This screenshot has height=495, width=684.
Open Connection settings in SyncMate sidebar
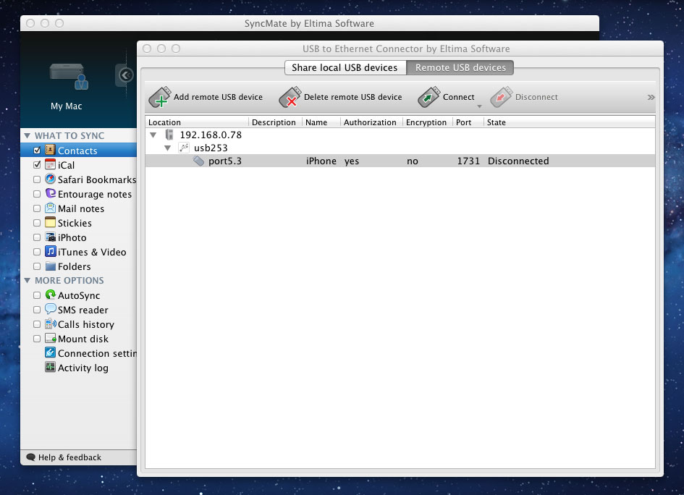[97, 353]
